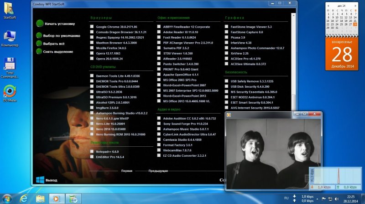Check Picasa 3.9 checkbox
This screenshot has height=204, width=365.
[x=226, y=37]
